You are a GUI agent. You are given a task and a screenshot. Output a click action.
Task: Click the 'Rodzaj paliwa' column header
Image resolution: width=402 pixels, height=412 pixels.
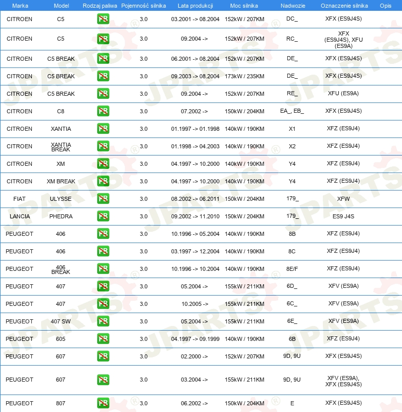tap(100, 6)
